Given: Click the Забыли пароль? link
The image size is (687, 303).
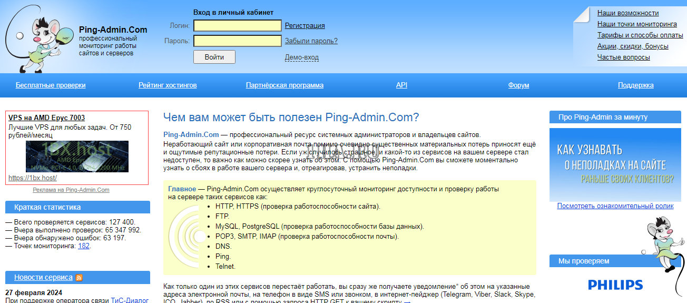Looking at the screenshot, I should (x=311, y=41).
